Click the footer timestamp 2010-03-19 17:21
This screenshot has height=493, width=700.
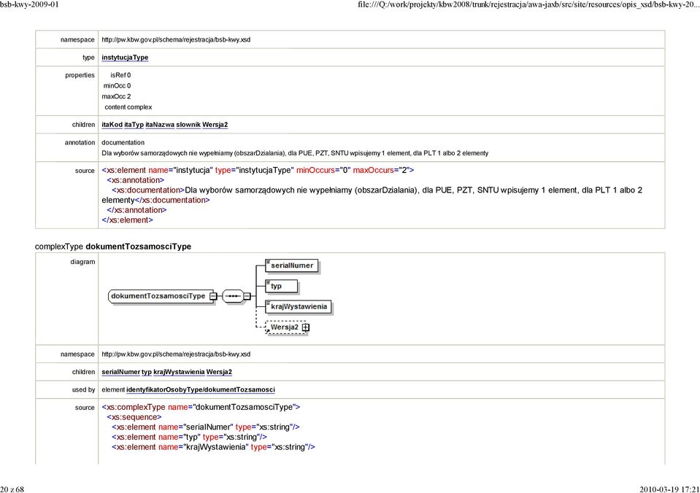[669, 489]
